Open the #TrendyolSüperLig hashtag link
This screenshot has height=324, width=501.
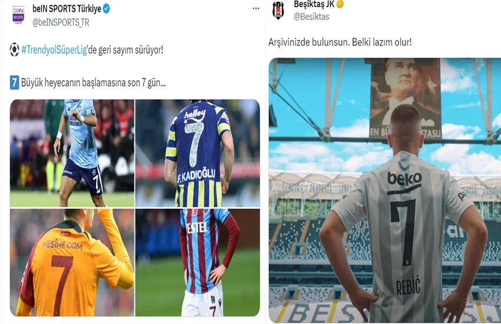[x=54, y=50]
